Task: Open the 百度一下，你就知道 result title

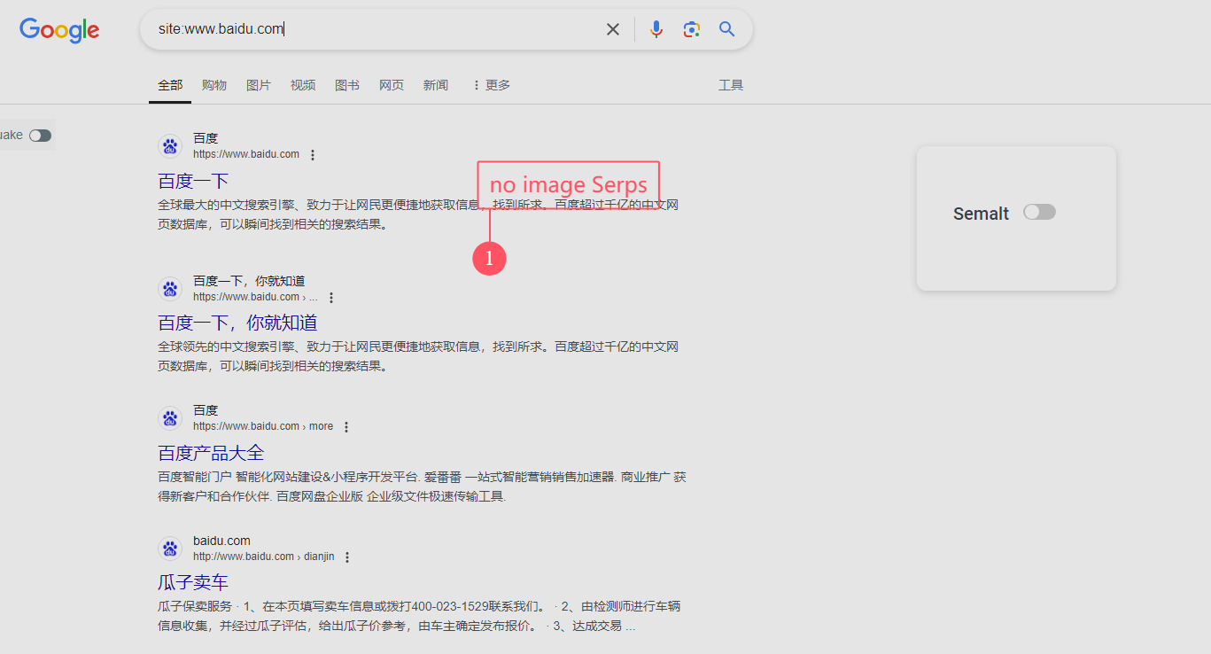Action: (237, 323)
